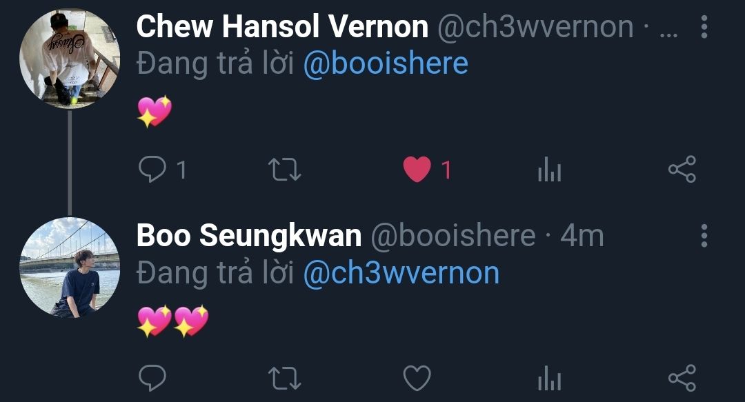Open more options menu on Boo Seungkwan's tweet
The height and width of the screenshot is (402, 745).
(704, 236)
